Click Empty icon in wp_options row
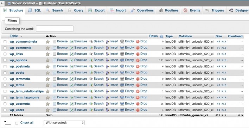 pos(122,60)
